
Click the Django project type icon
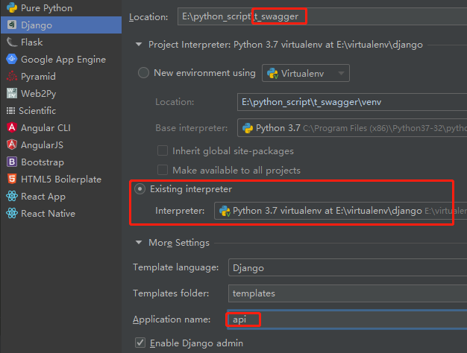pos(12,25)
